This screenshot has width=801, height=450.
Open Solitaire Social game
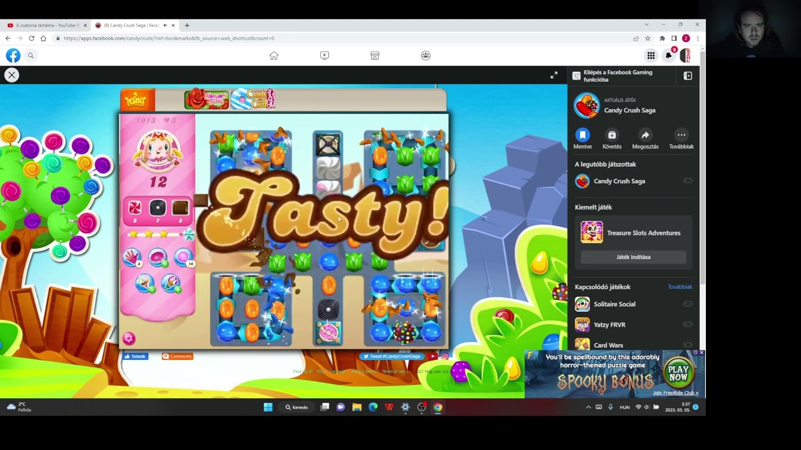[x=633, y=304]
